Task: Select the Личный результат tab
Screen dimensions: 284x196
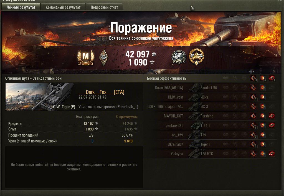Action: pos(21,7)
